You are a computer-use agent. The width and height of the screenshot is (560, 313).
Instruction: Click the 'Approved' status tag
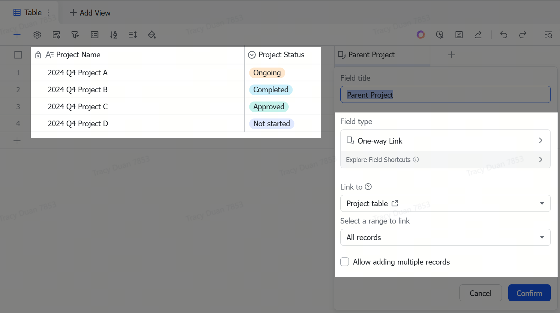[x=269, y=107]
